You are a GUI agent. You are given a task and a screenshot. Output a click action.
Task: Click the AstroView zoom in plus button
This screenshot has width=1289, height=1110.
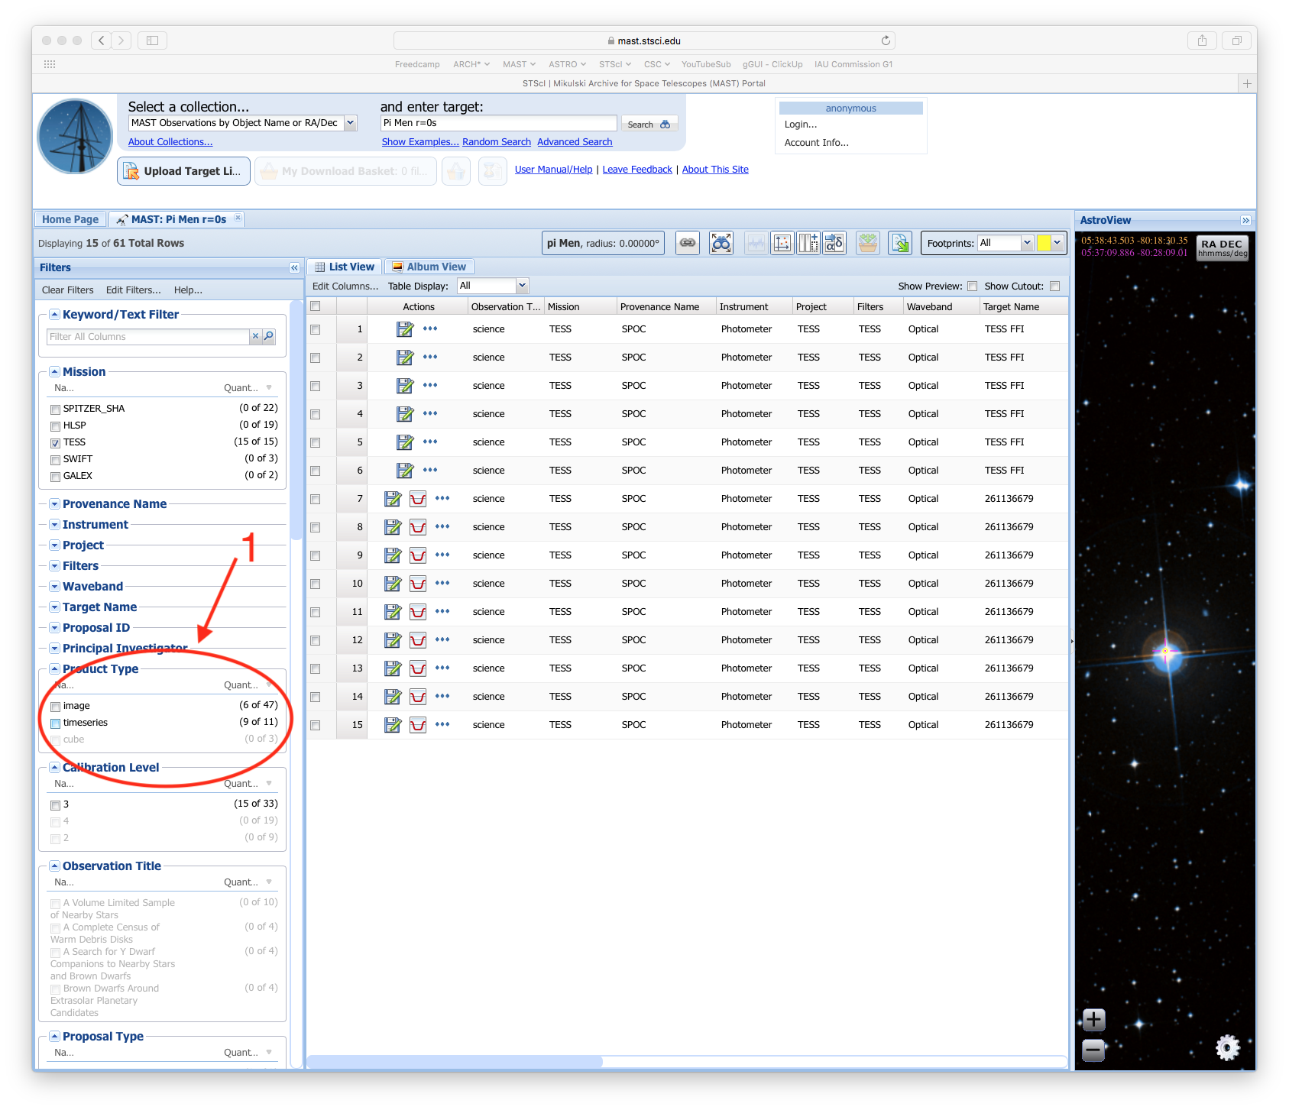pos(1094,1019)
